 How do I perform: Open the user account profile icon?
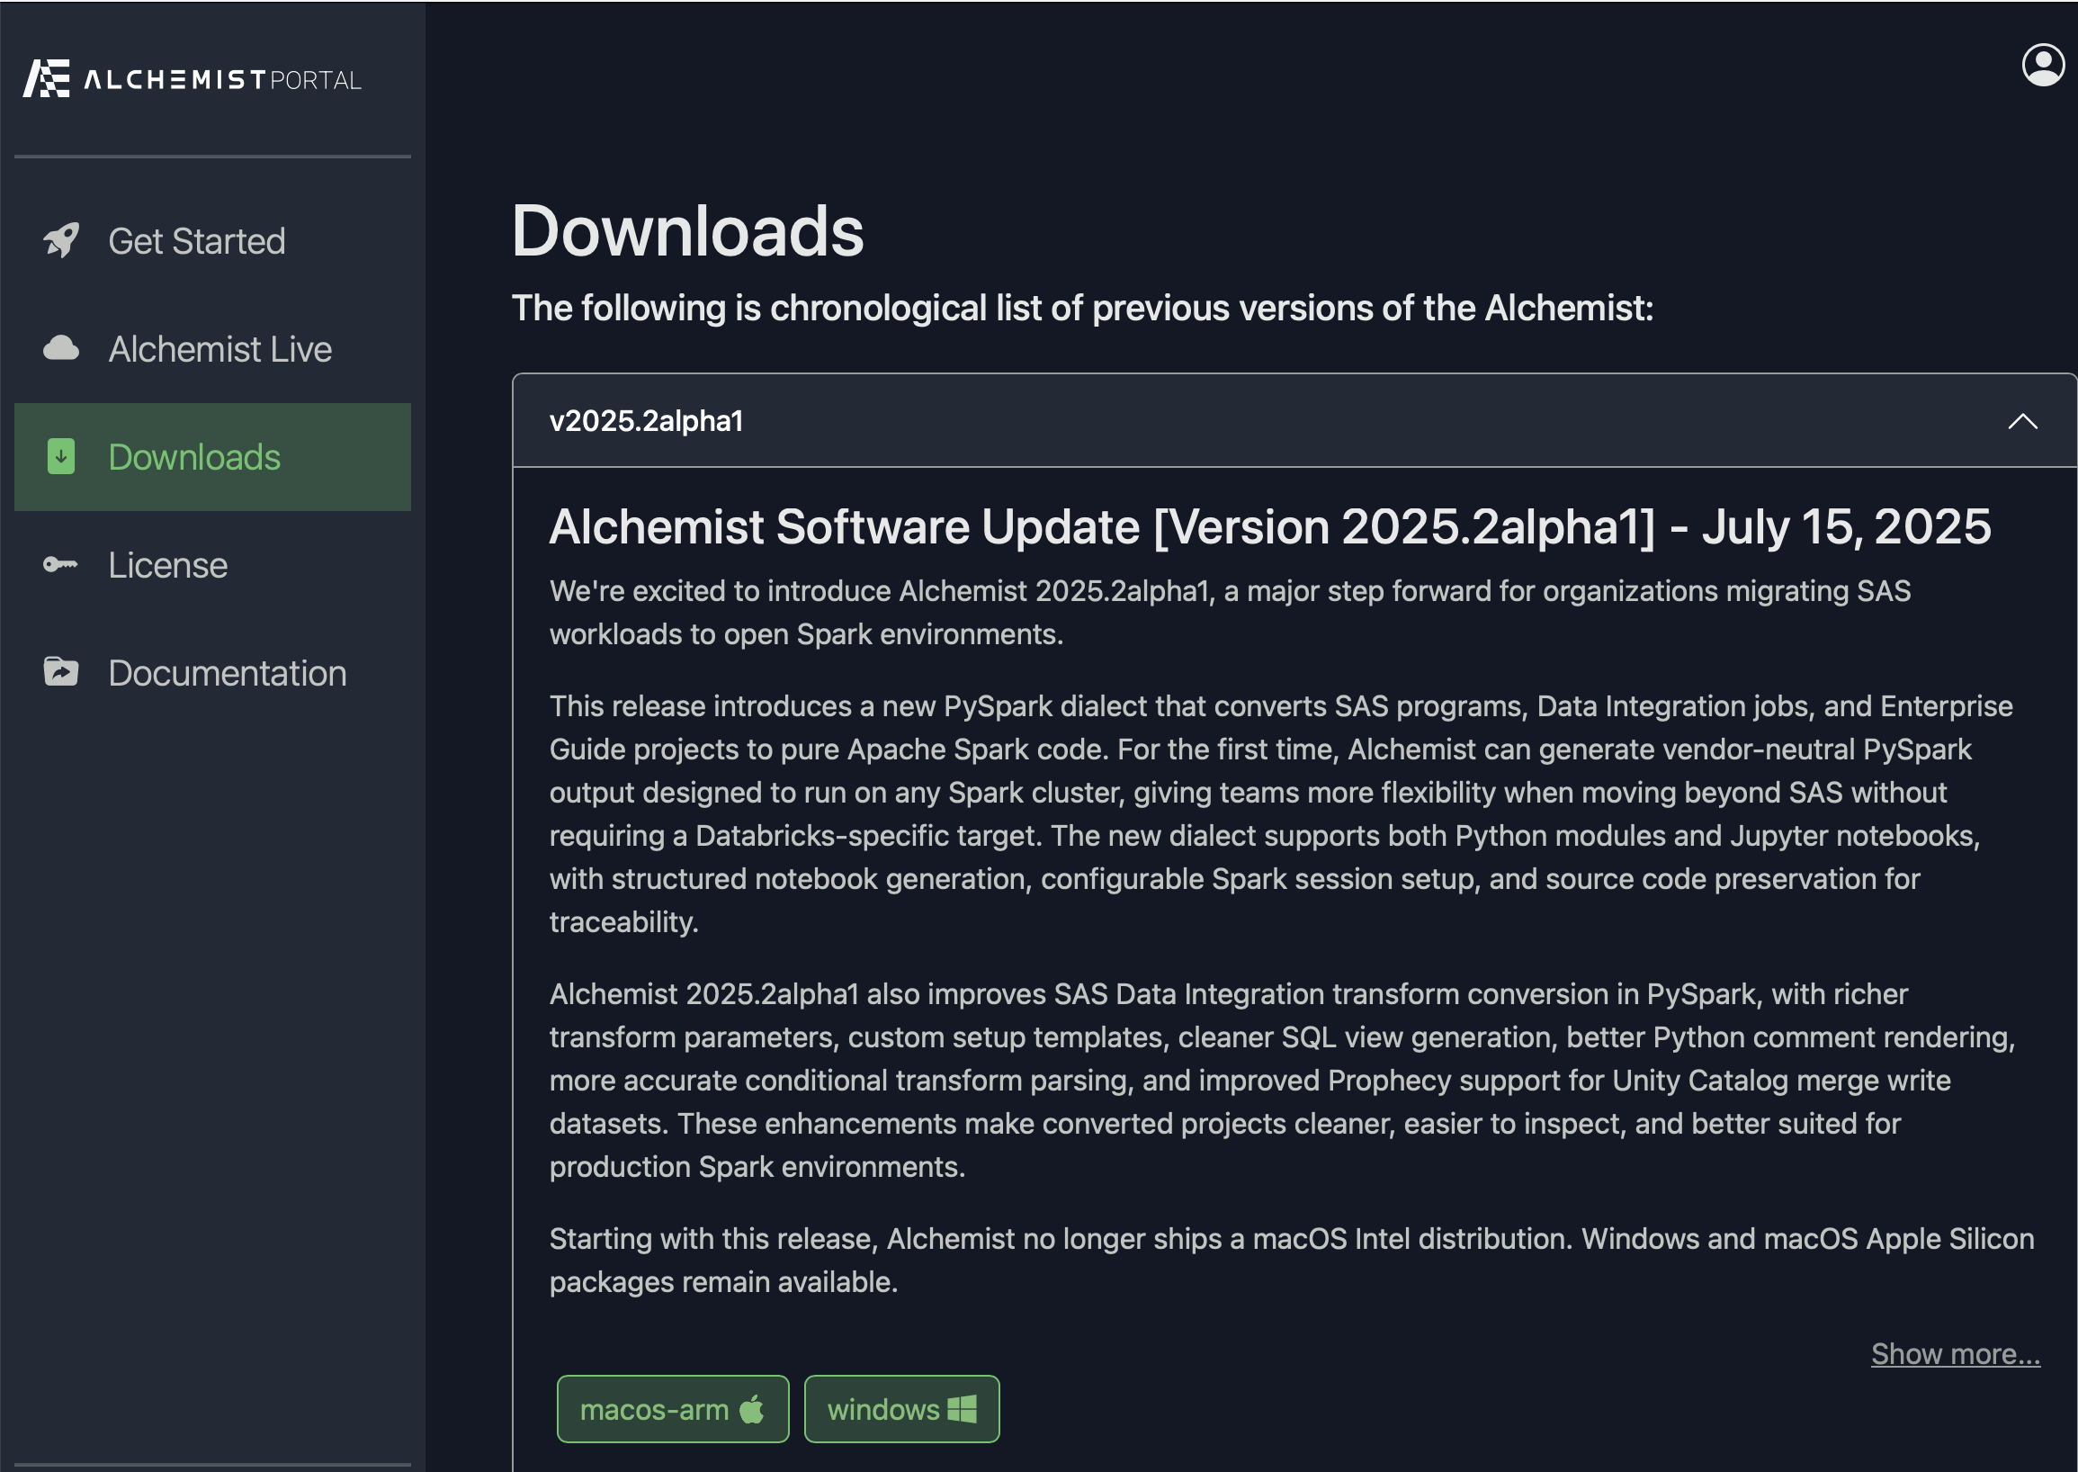click(x=2043, y=66)
